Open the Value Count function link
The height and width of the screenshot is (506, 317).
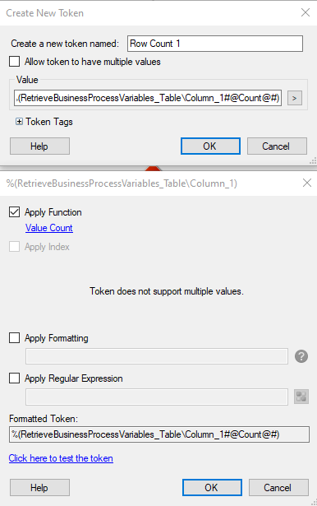[x=49, y=228]
